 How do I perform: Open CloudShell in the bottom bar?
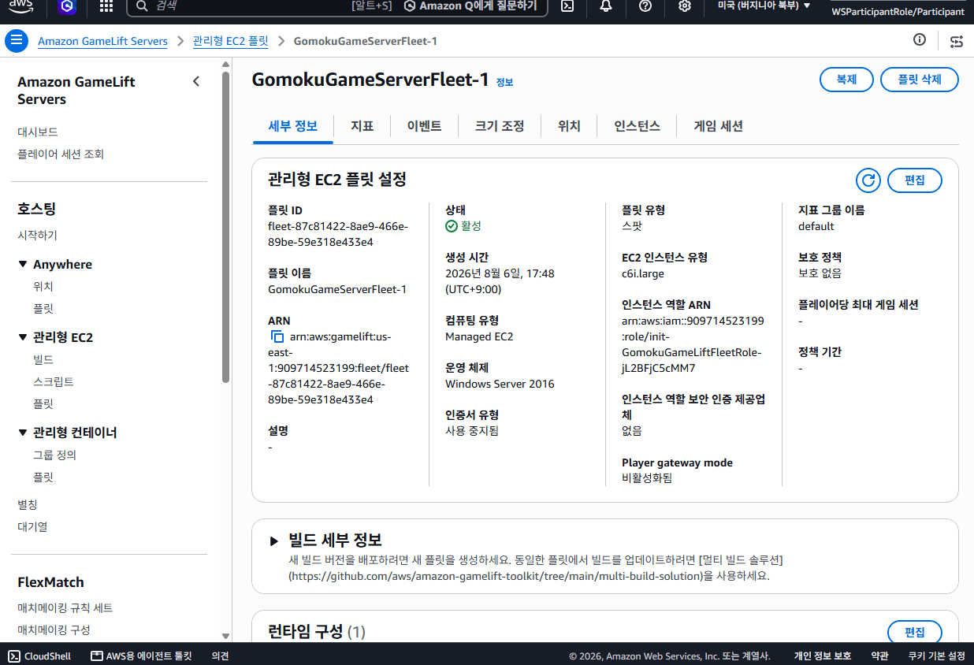(39, 656)
